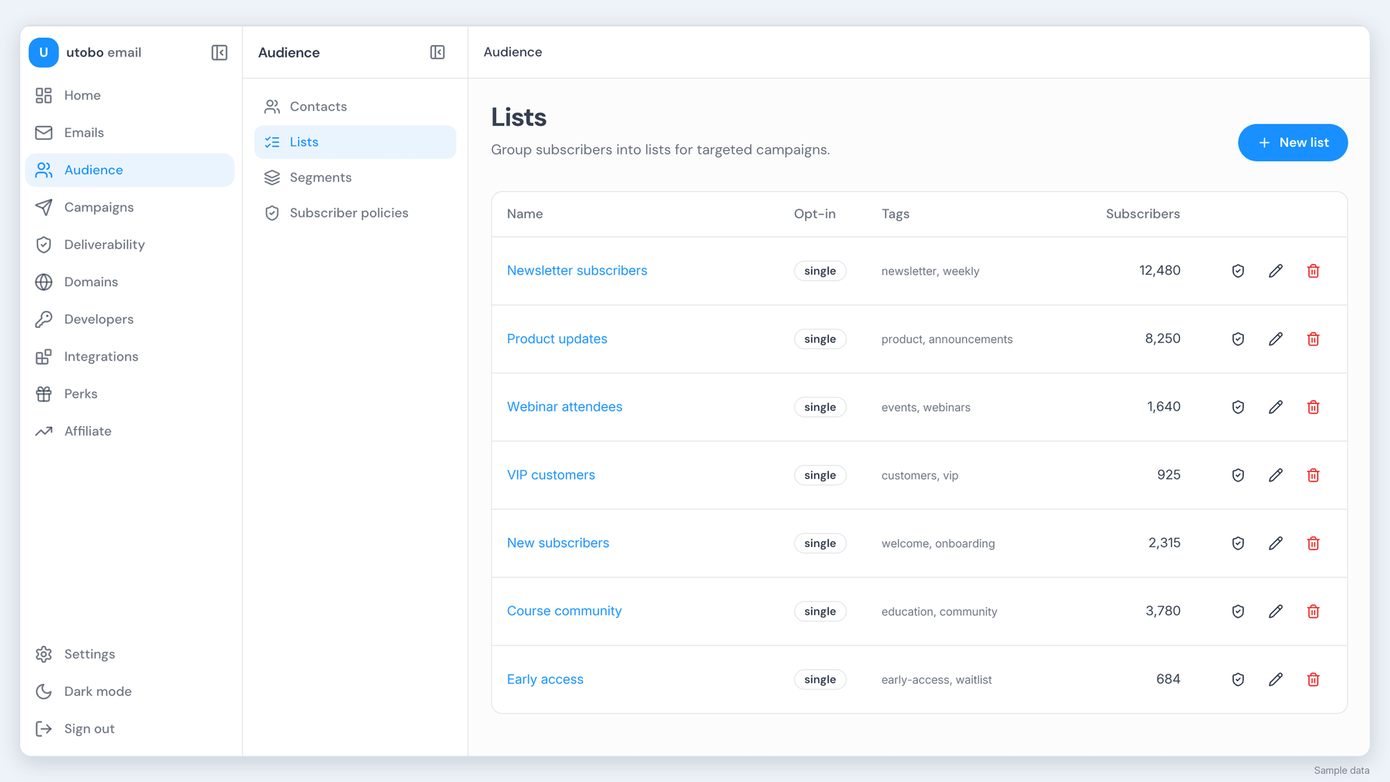Open Developers section
This screenshot has height=782, width=1390.
coord(129,319)
